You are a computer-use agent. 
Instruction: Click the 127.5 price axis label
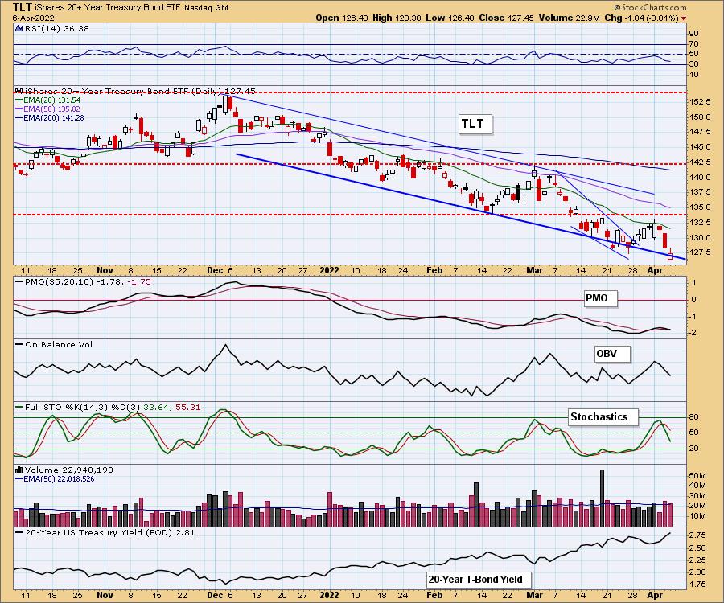(700, 252)
